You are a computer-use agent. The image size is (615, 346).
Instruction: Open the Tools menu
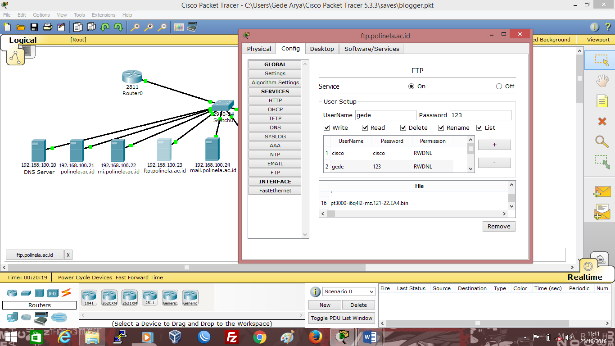79,15
